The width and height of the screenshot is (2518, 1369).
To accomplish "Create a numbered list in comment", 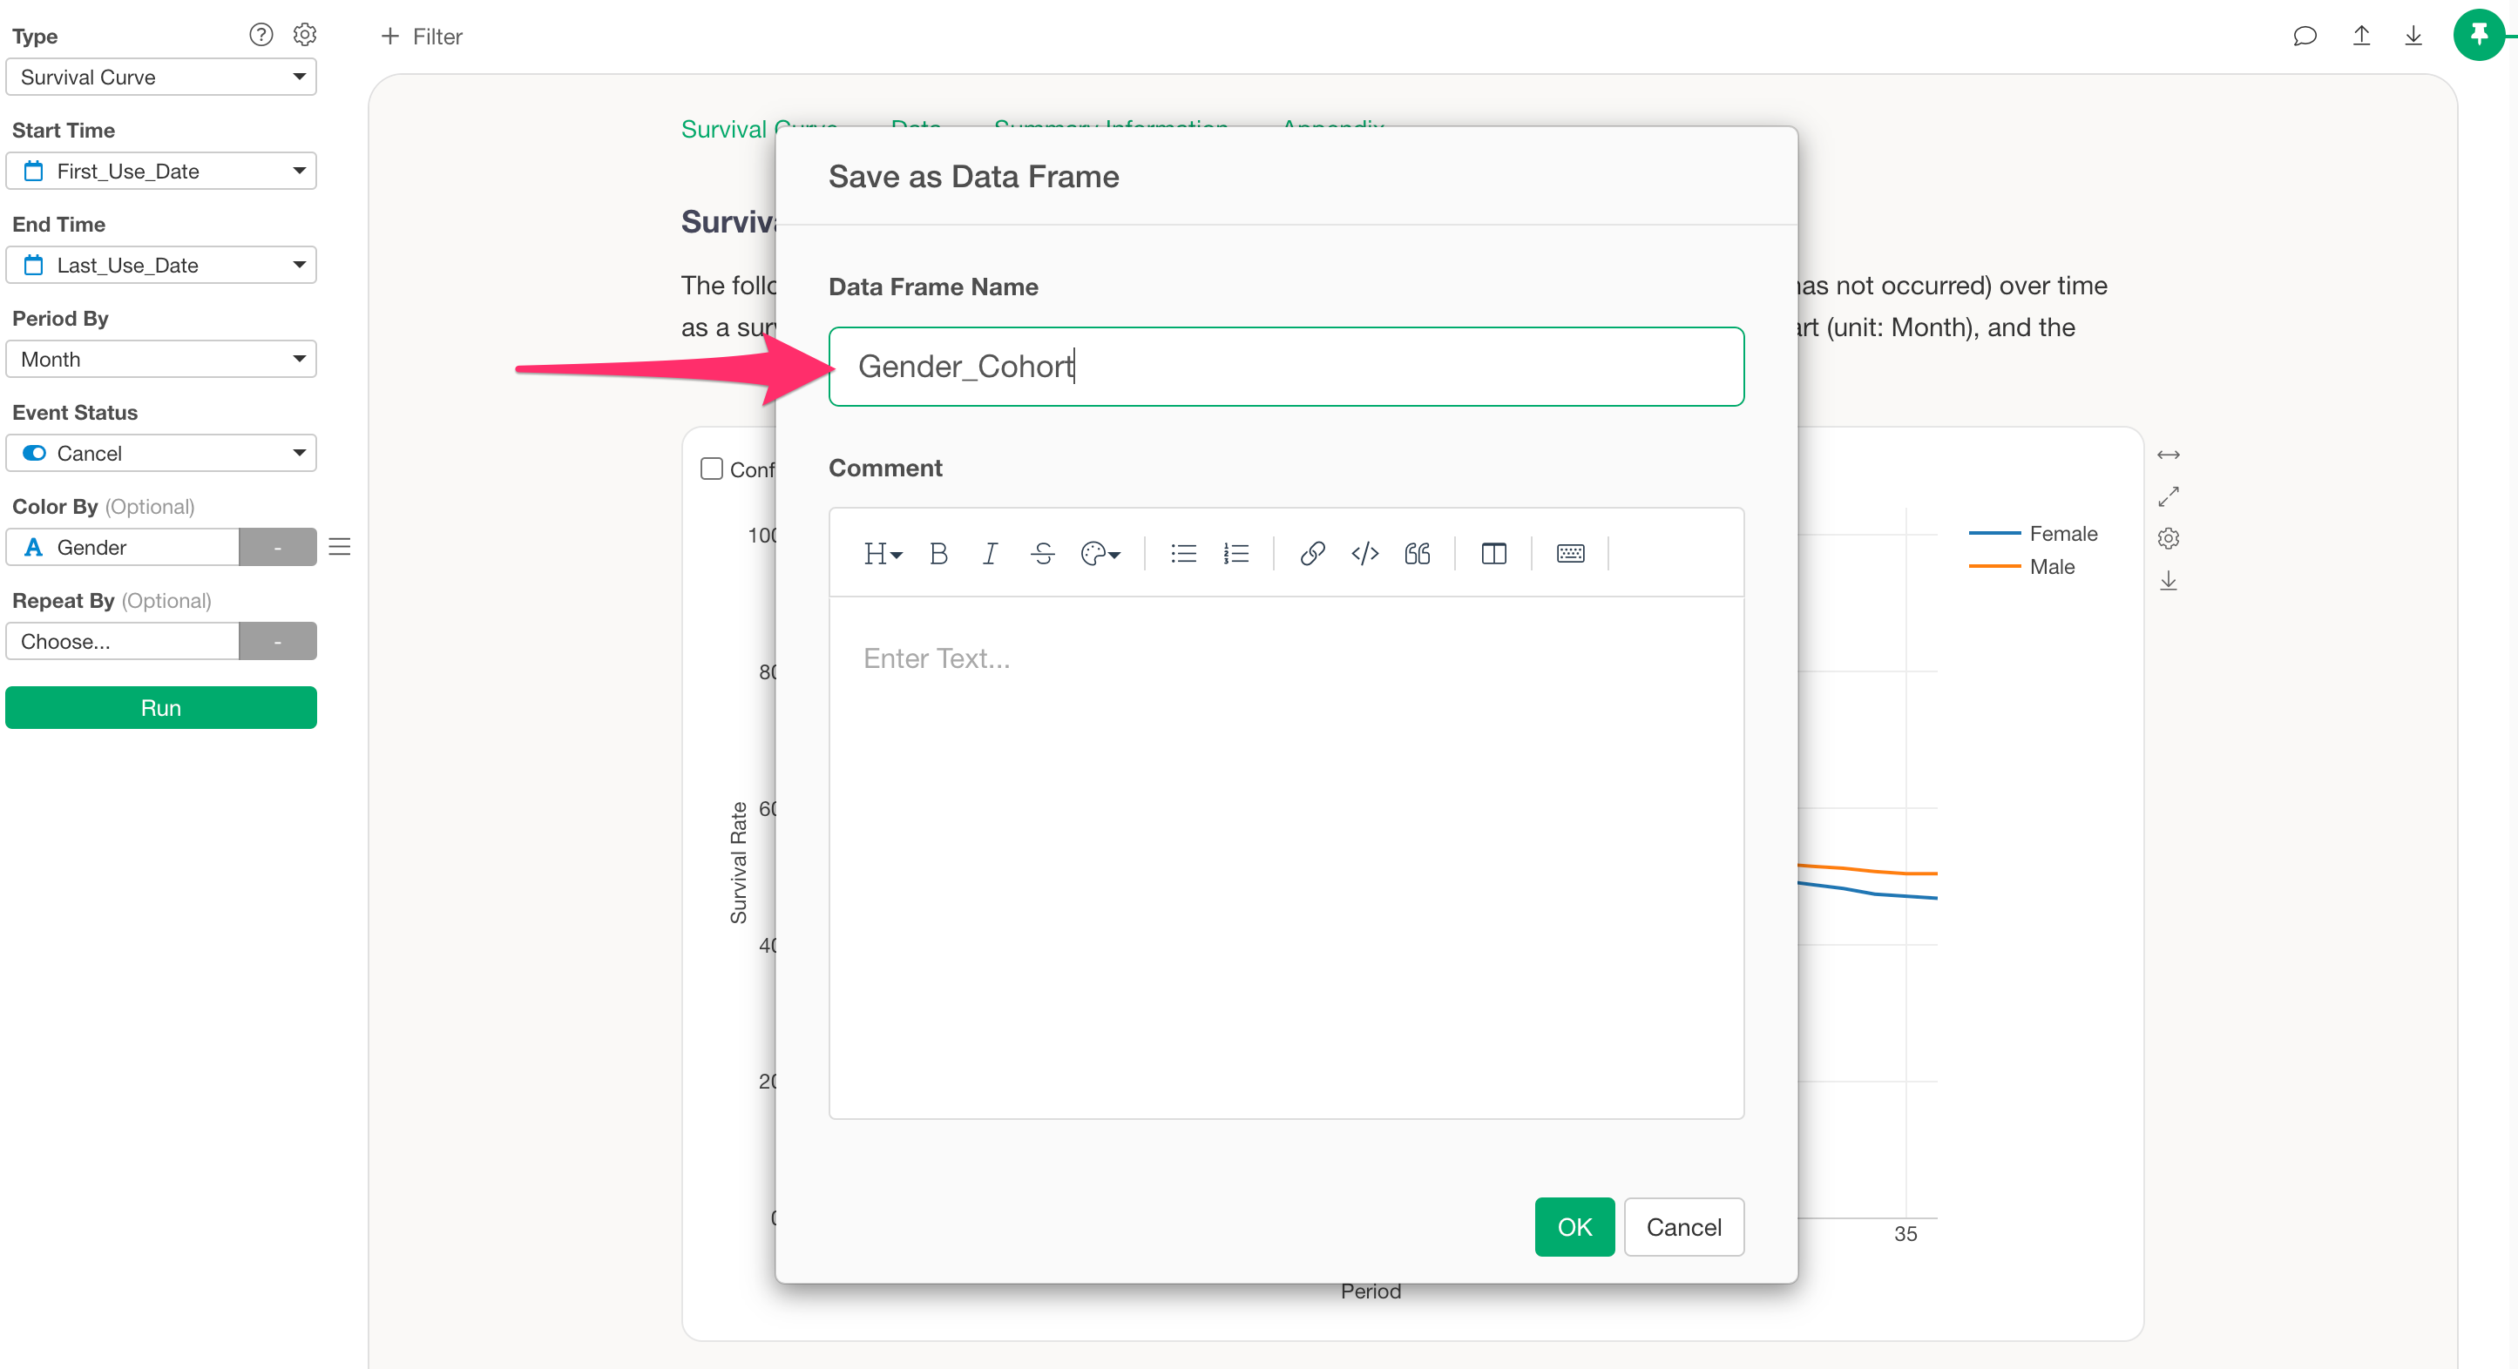I will [x=1235, y=554].
